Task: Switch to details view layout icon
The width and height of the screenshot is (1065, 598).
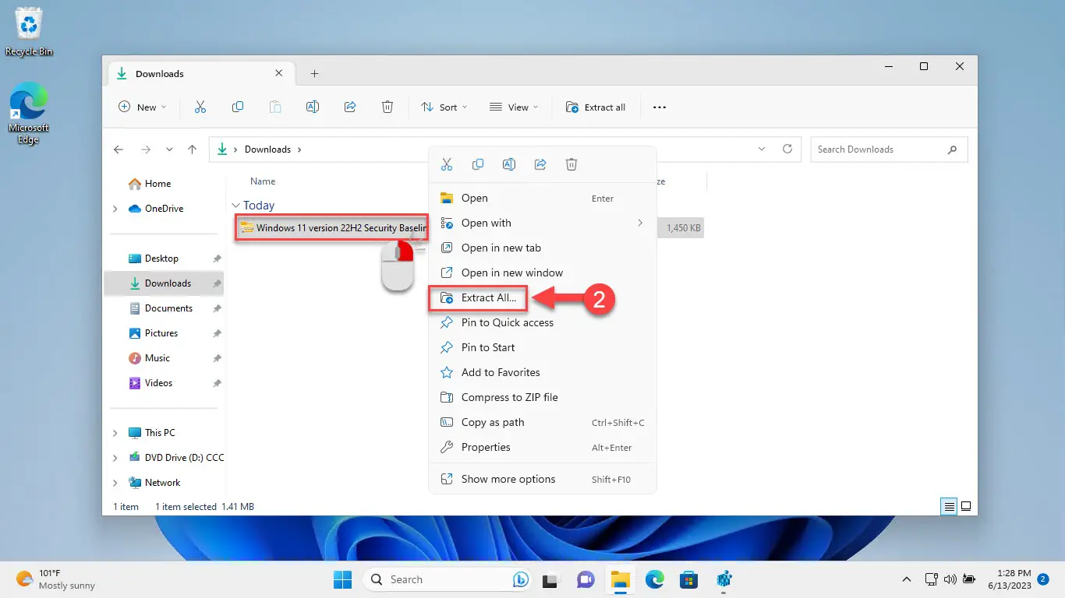Action: (949, 506)
